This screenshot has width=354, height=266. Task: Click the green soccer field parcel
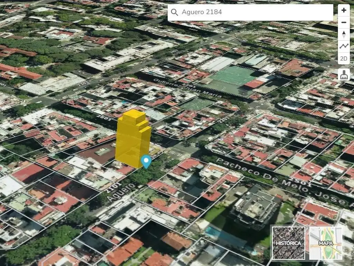[x=234, y=75]
